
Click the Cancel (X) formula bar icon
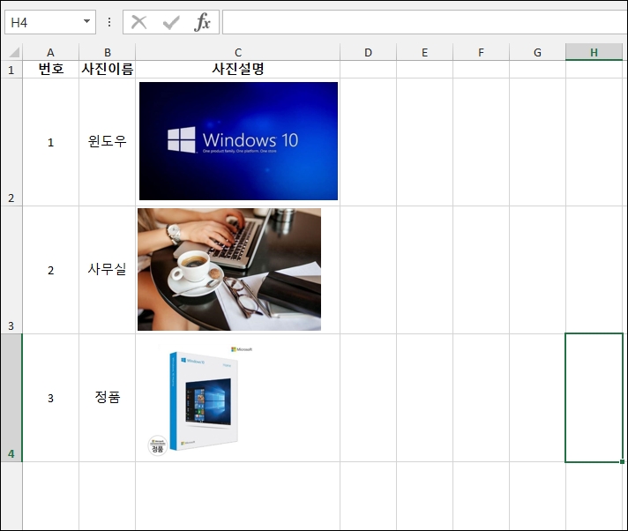point(139,22)
